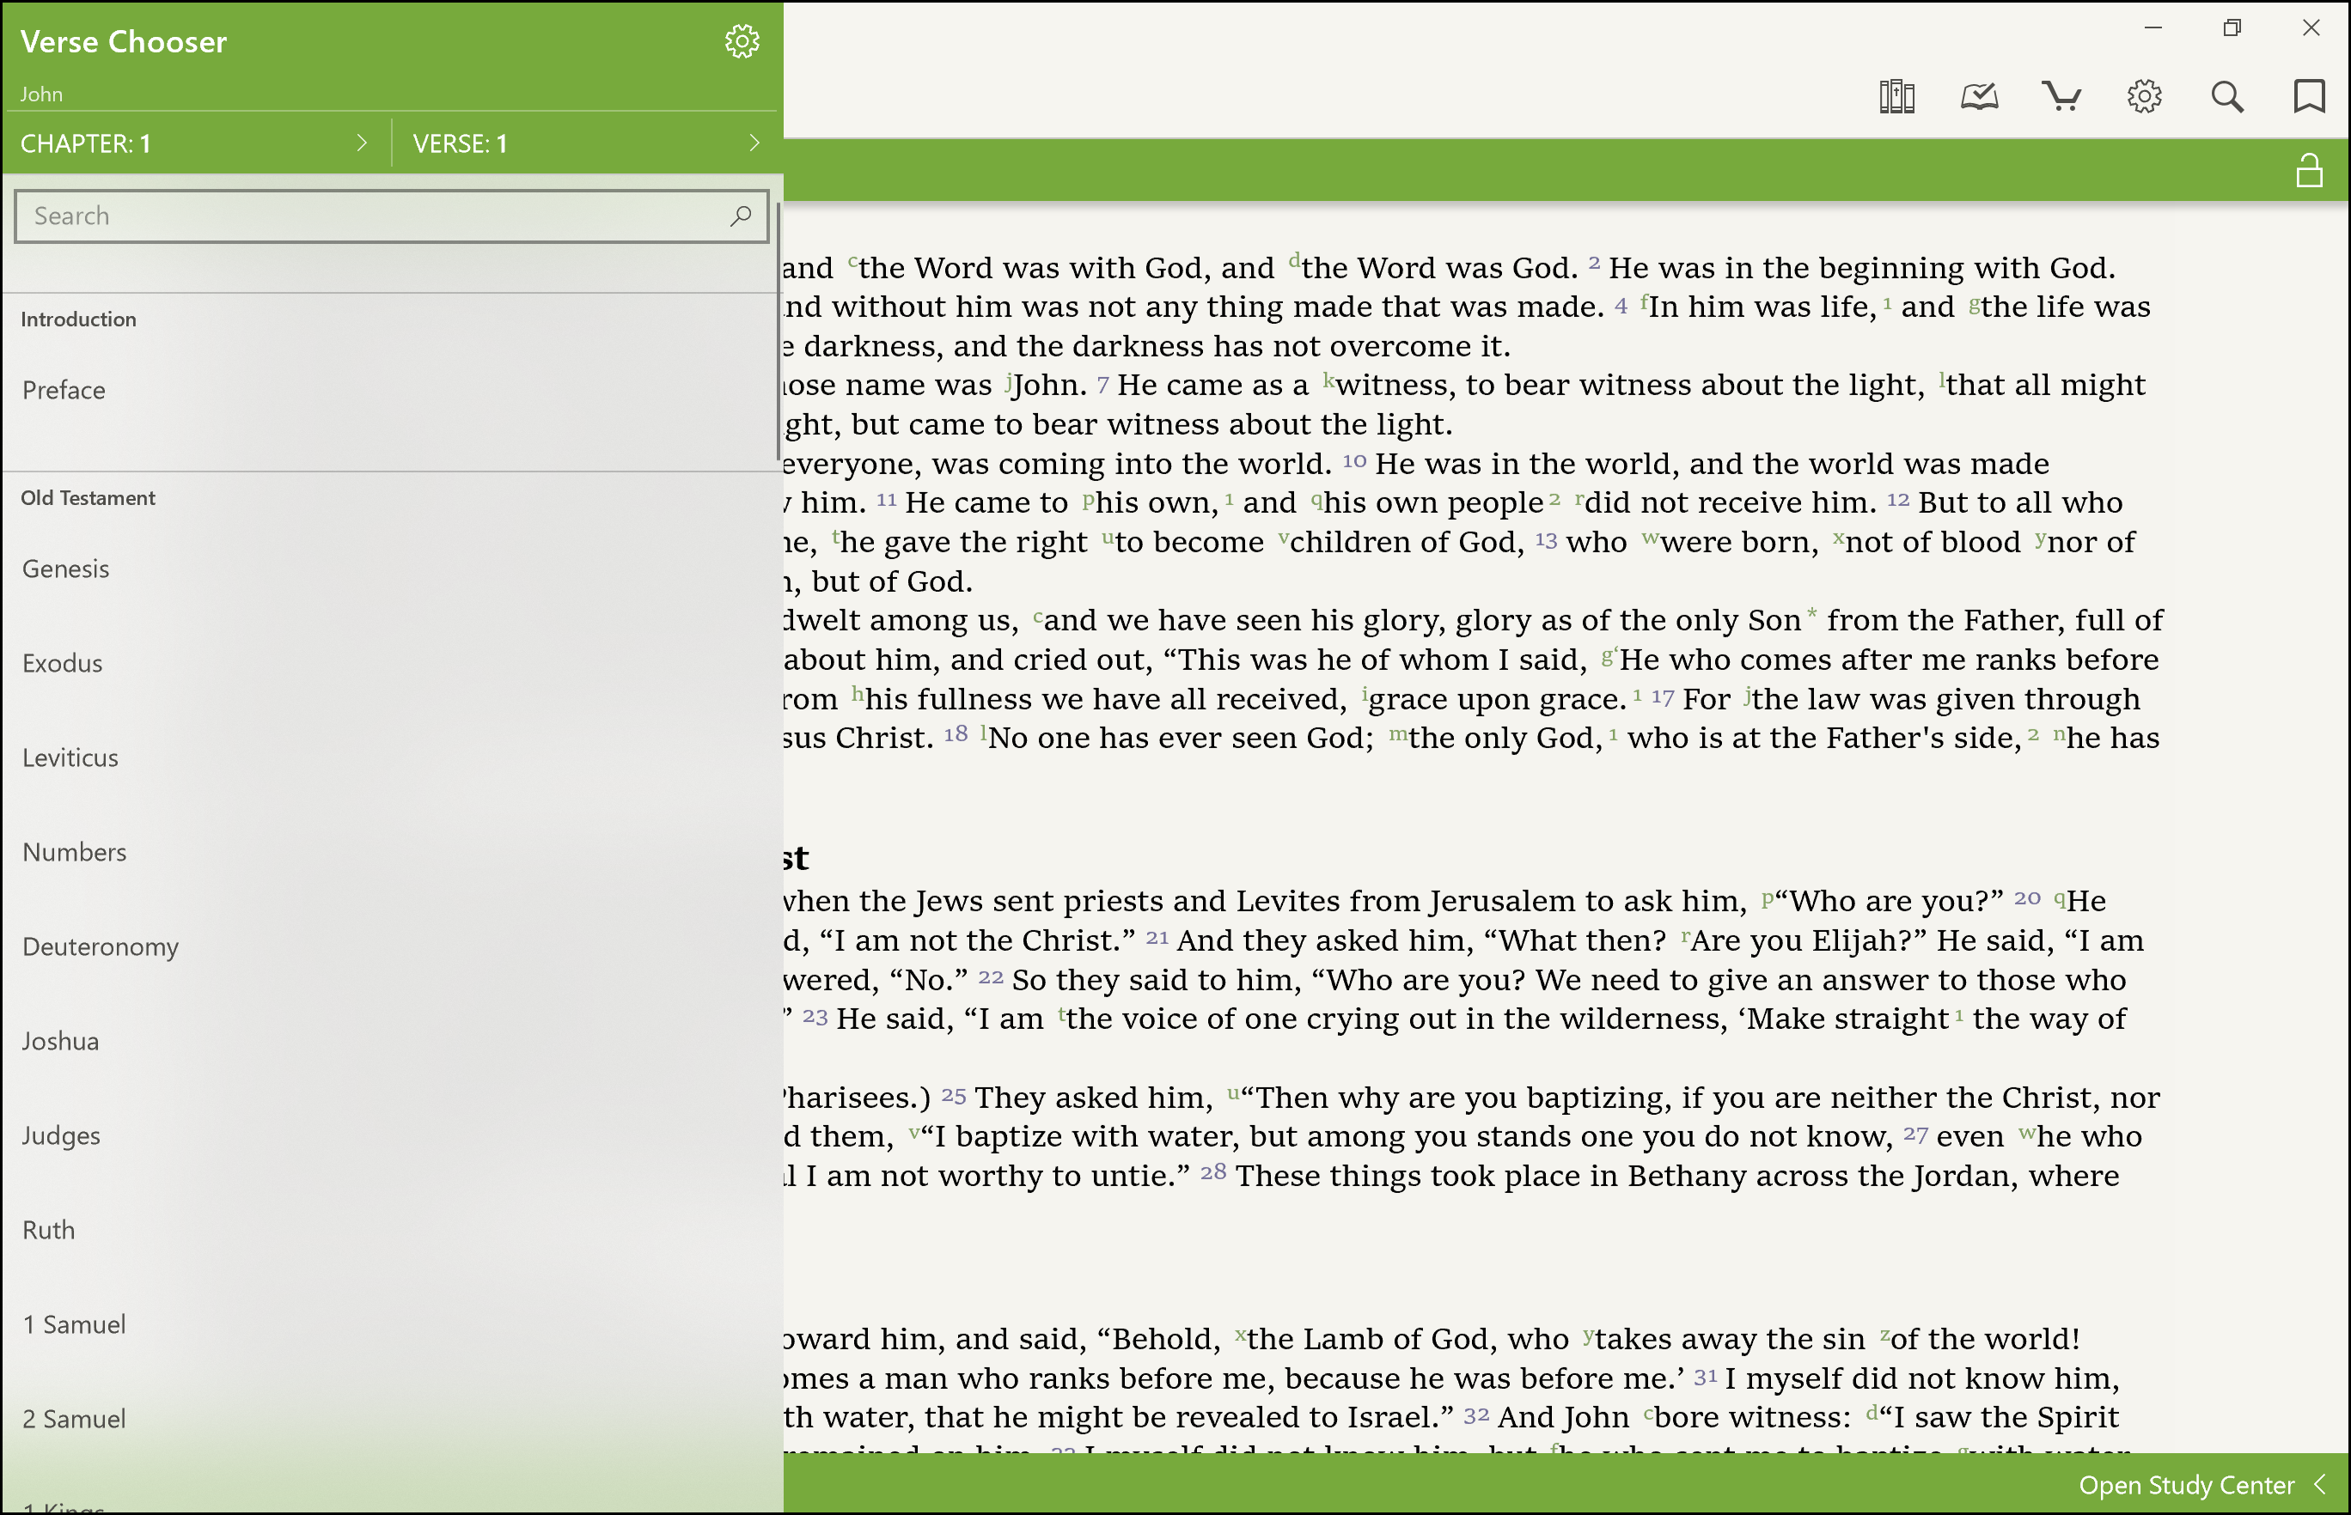Screen dimensions: 2351x1515
Task: Open Verse Chooser settings gear
Action: [x=742, y=41]
